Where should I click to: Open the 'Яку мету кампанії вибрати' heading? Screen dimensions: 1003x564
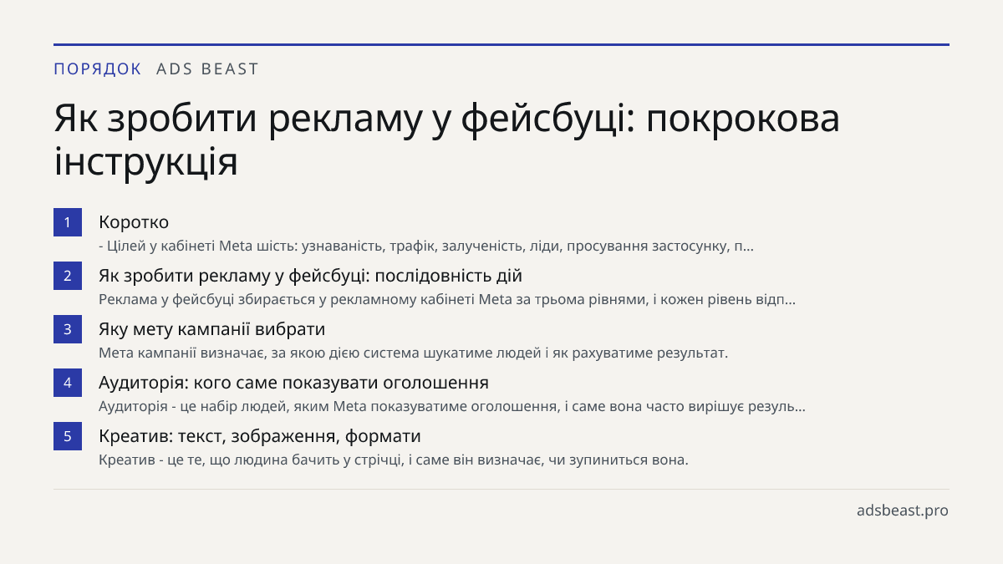pos(211,329)
